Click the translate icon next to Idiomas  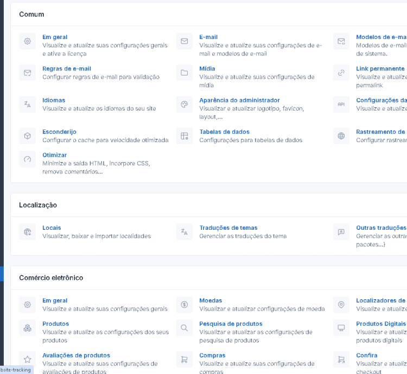tap(27, 104)
